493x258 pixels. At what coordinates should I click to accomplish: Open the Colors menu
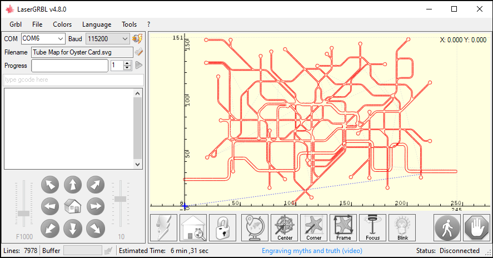(x=62, y=24)
